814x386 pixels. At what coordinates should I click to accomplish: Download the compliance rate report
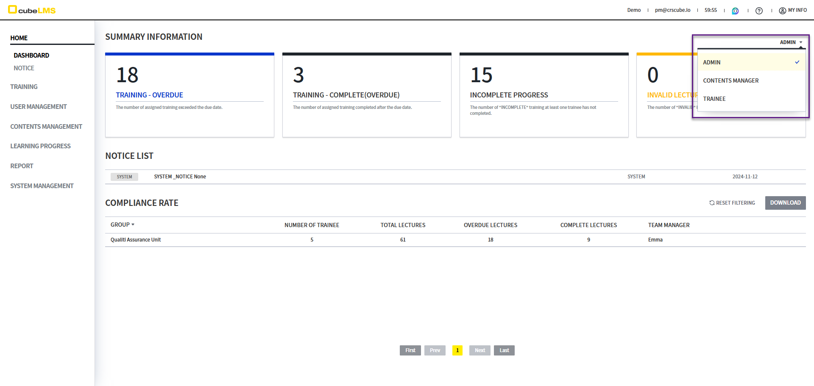[785, 203]
